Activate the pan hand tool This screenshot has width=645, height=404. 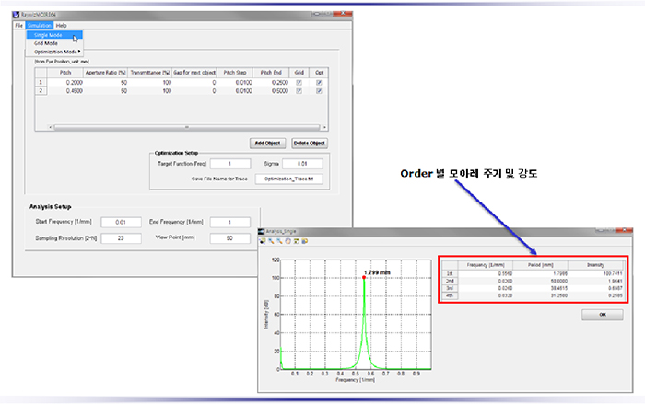(x=290, y=242)
